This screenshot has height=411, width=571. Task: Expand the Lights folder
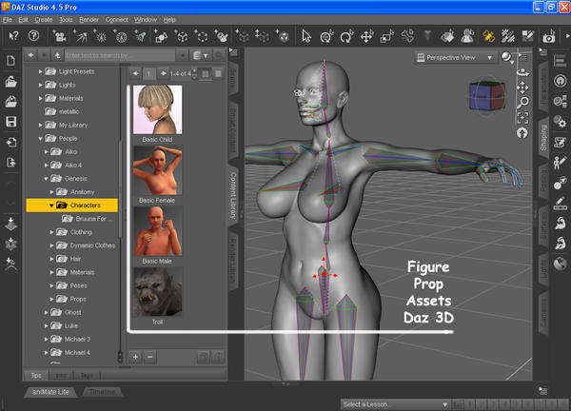(40, 85)
